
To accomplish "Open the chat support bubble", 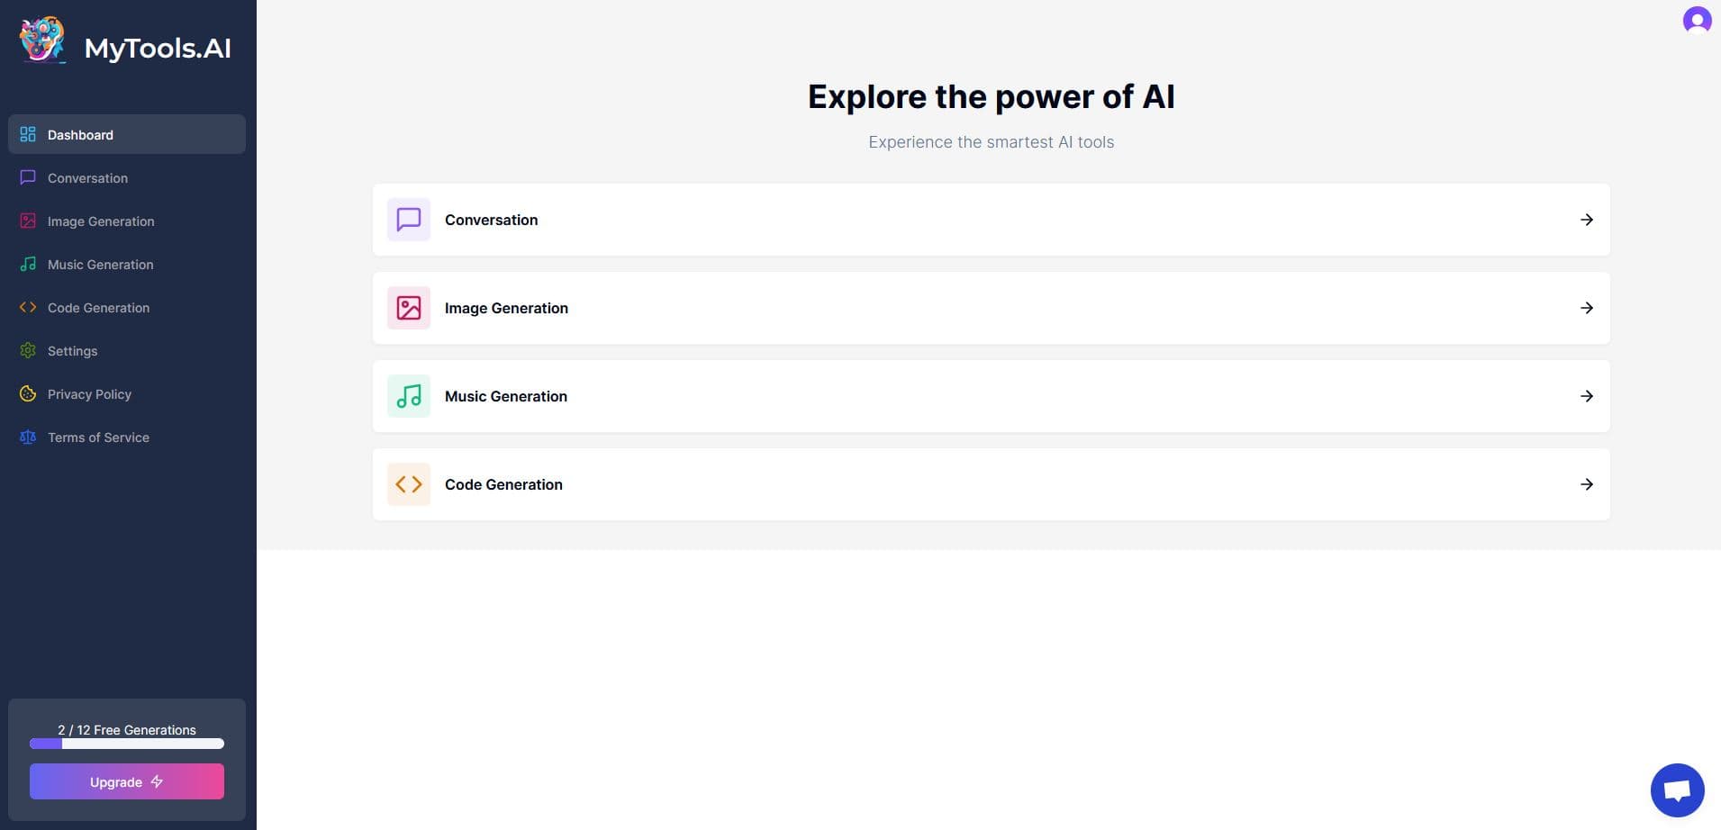I will (1678, 789).
